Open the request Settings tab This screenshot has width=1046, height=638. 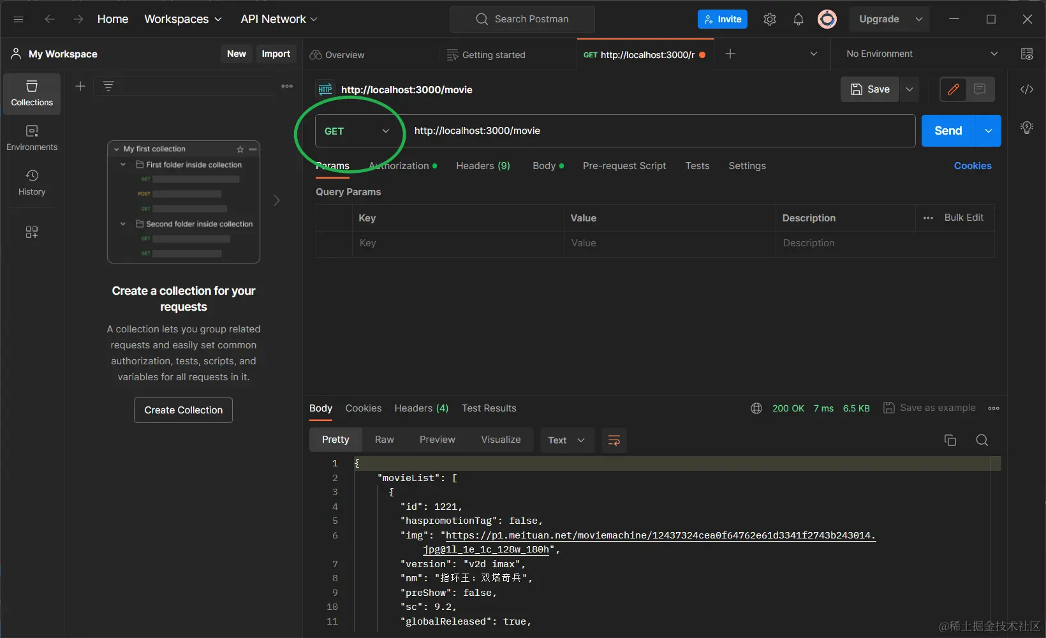[747, 166]
